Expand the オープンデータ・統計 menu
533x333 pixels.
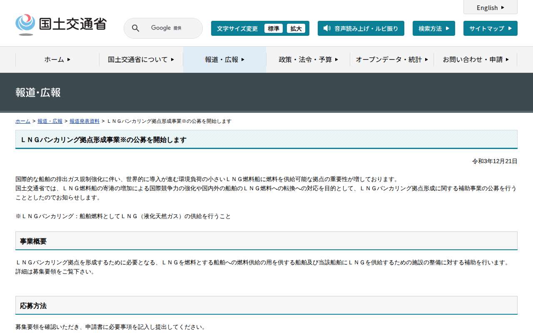[x=391, y=60]
